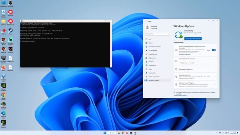Viewport: 240px width, 135px height.
Task: Expand Güncelleştirme geçmişi entry
Action: click(195, 69)
